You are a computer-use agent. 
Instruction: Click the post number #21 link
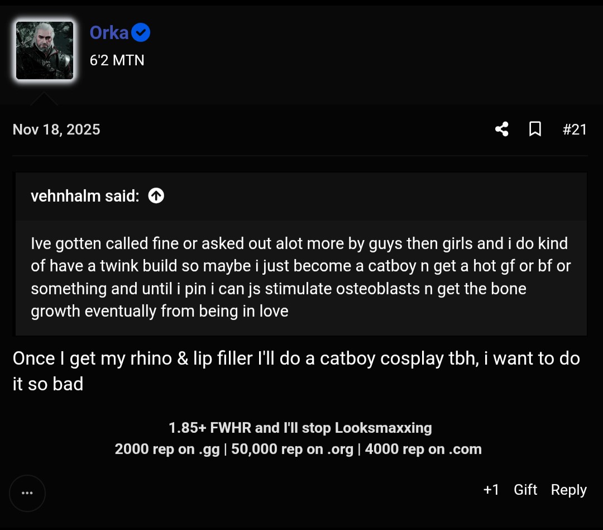tap(575, 130)
